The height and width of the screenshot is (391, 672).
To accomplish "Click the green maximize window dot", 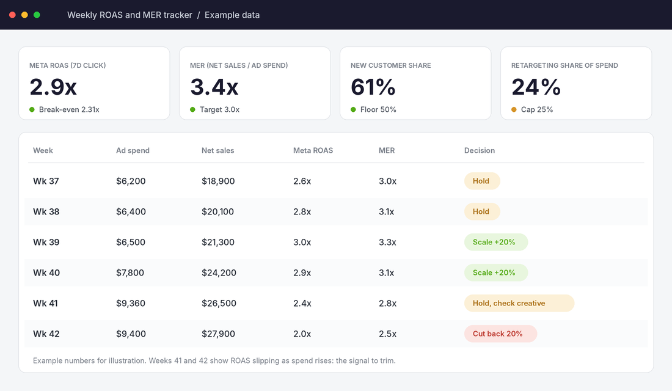I will (x=37, y=15).
